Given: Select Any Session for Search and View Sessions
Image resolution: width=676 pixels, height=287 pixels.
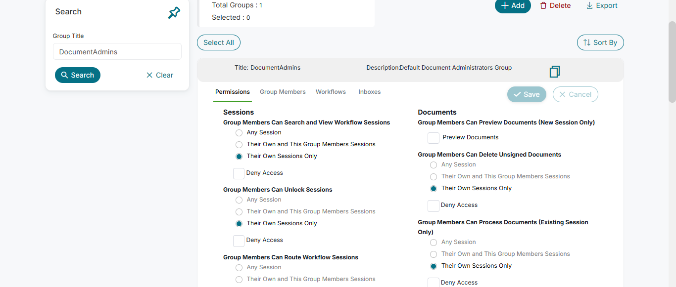Looking at the screenshot, I should 239,133.
